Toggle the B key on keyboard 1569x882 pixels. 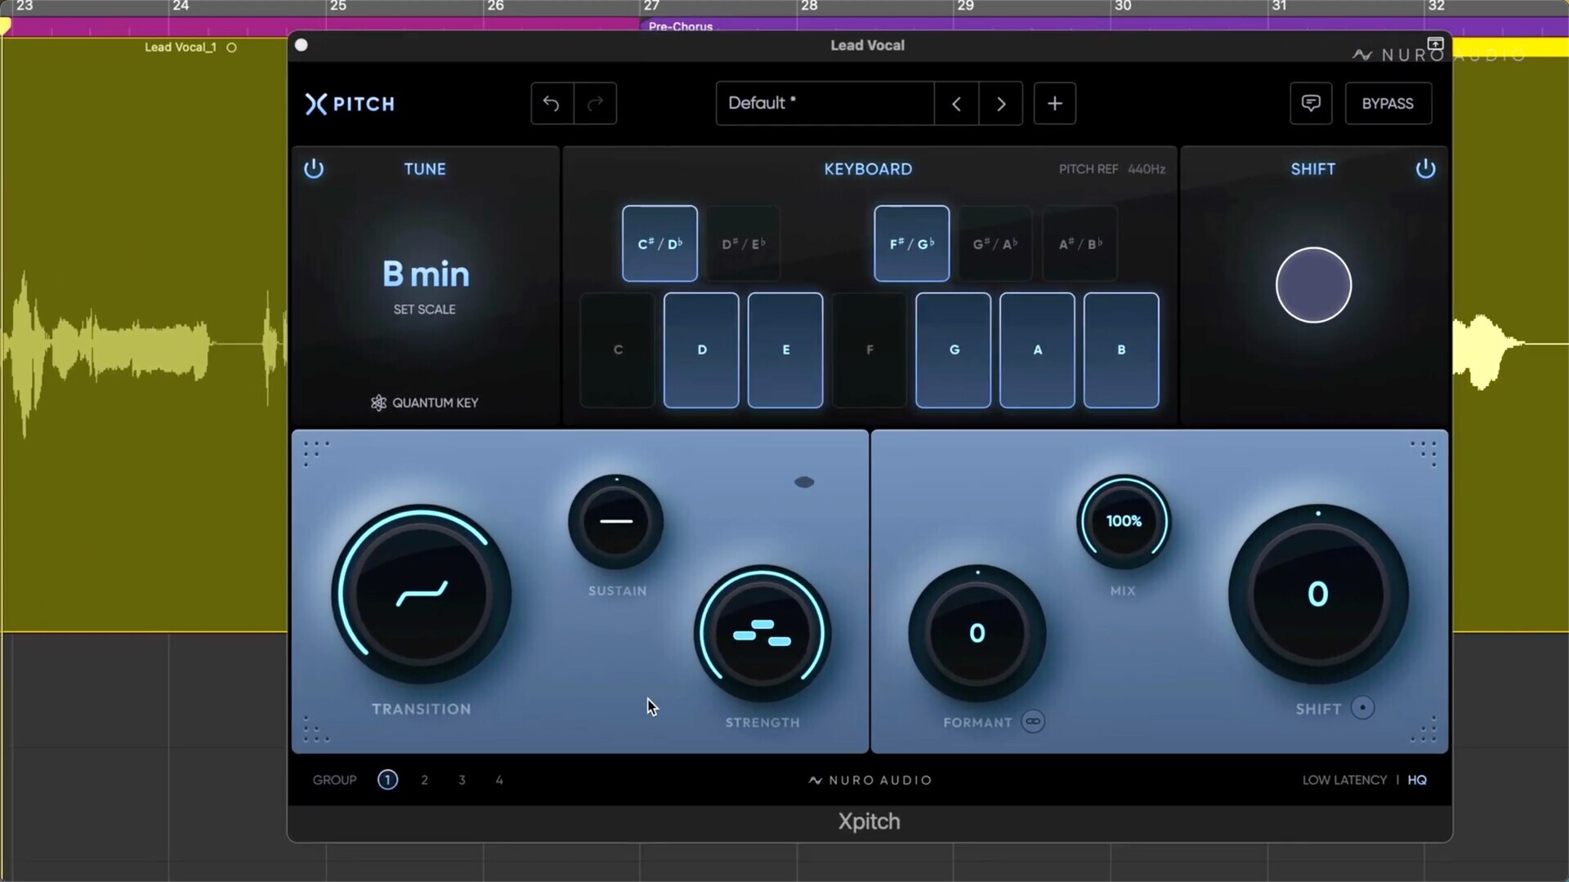(x=1121, y=350)
